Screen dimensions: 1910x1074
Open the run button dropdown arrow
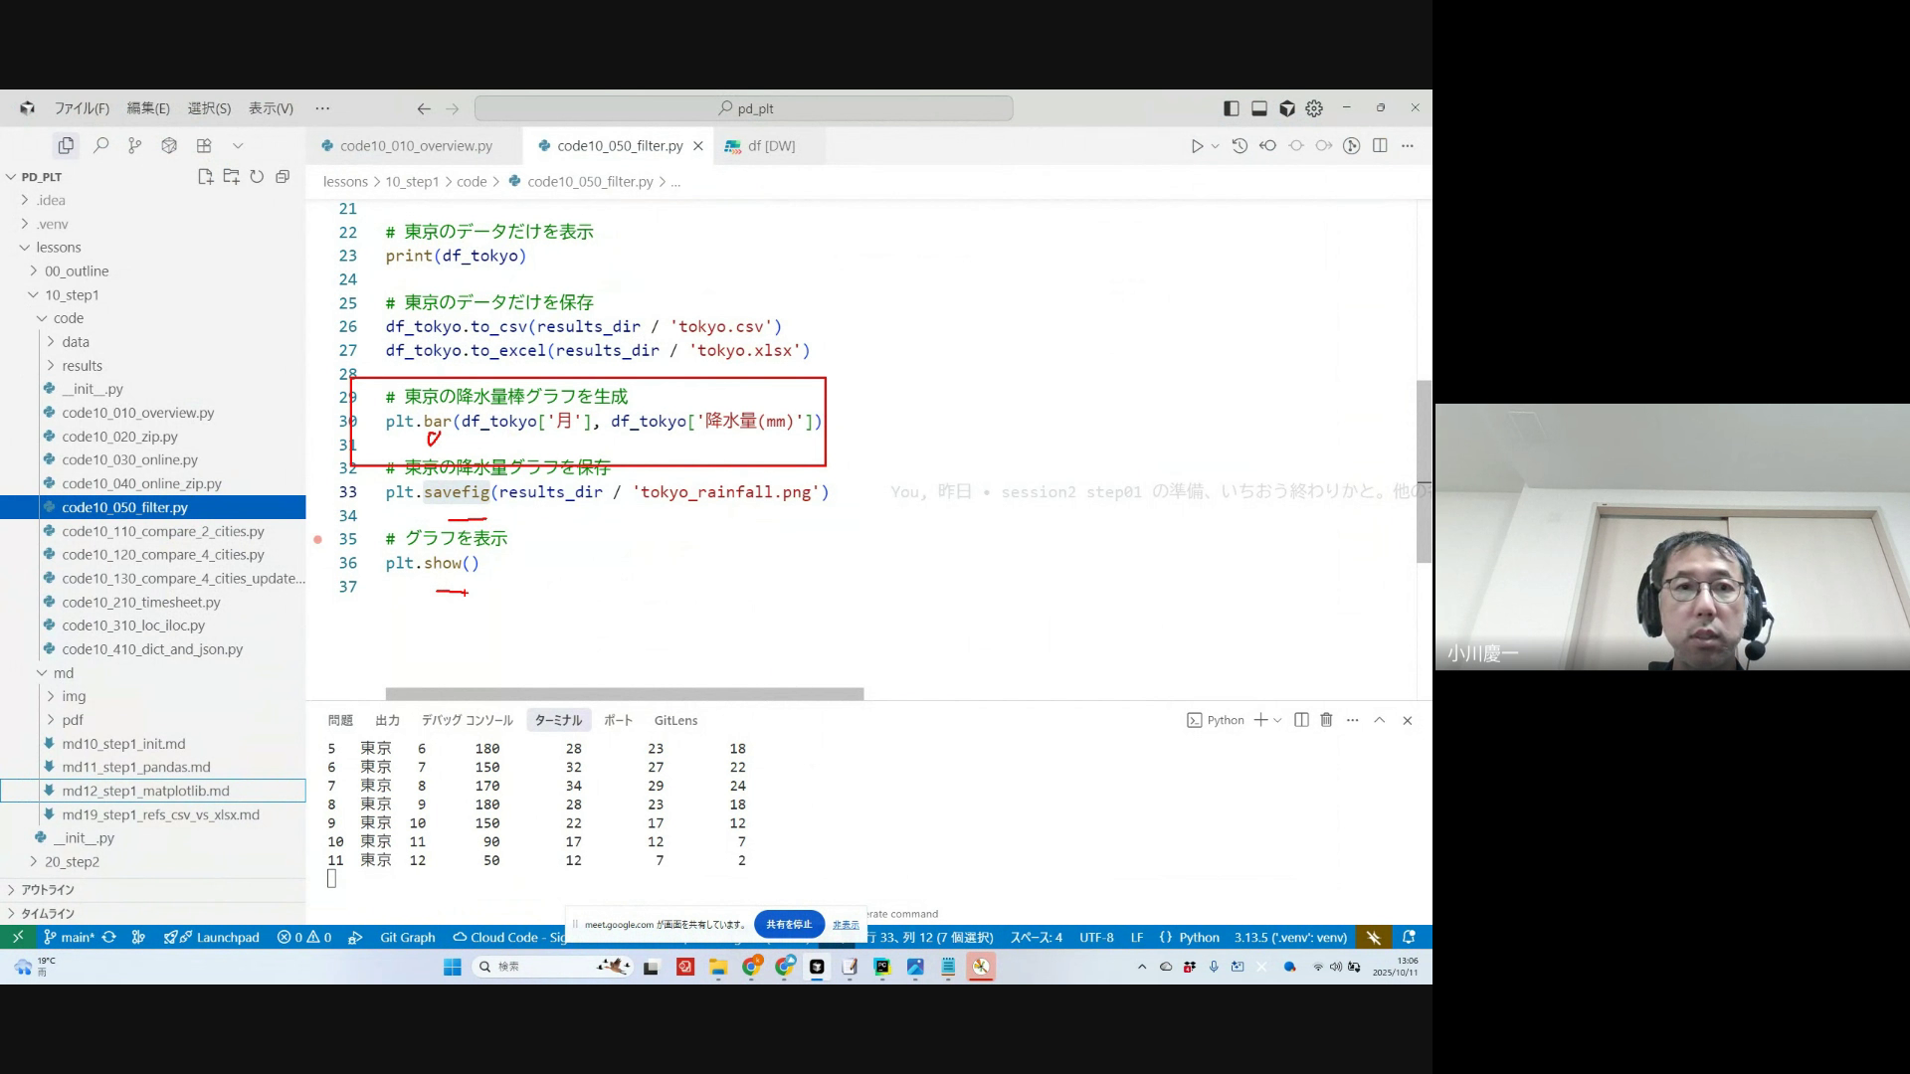pyautogui.click(x=1215, y=146)
